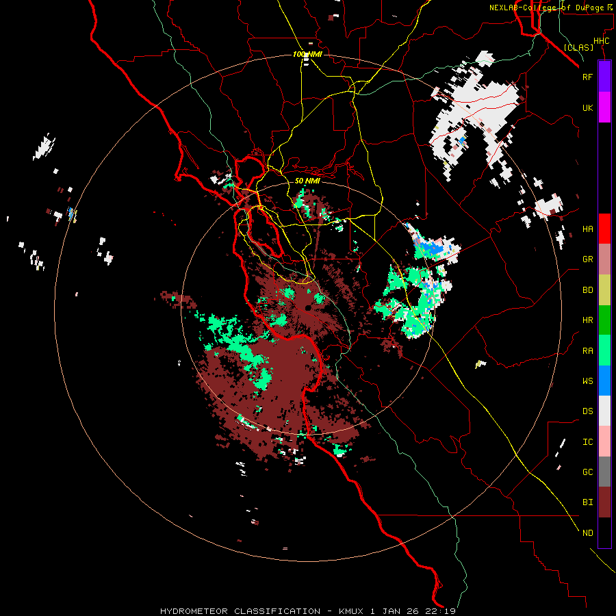
Task: Click the GC gray legend swatch
Action: (x=604, y=472)
